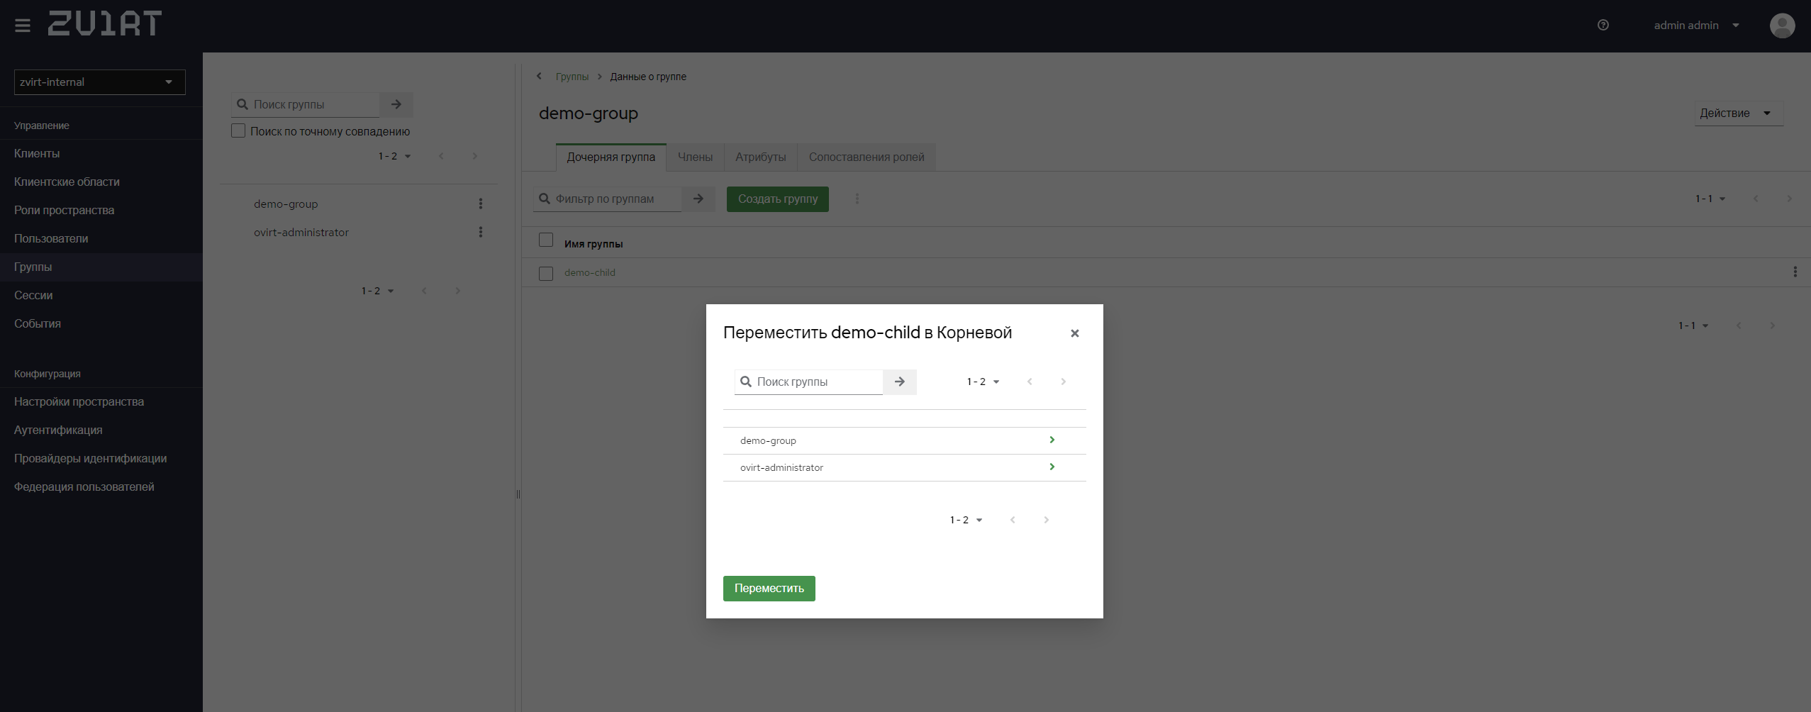Enable exact match search checkbox

pos(238,130)
